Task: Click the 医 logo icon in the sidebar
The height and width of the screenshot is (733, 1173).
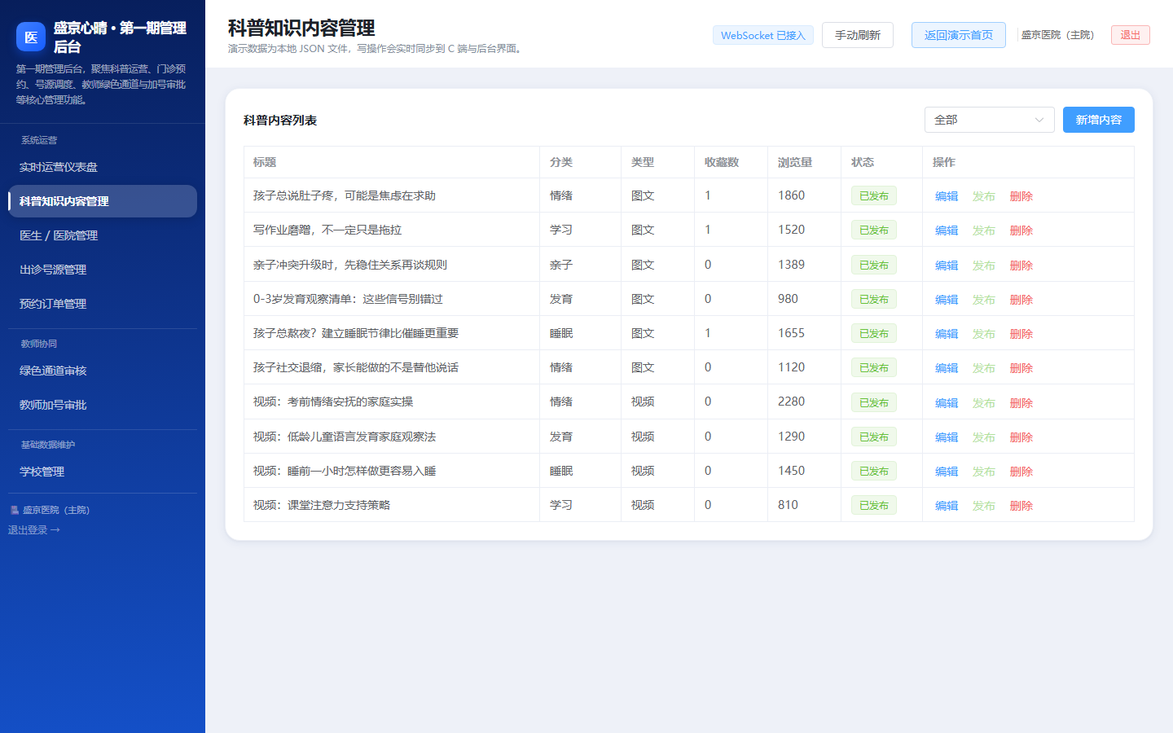Action: coord(31,37)
